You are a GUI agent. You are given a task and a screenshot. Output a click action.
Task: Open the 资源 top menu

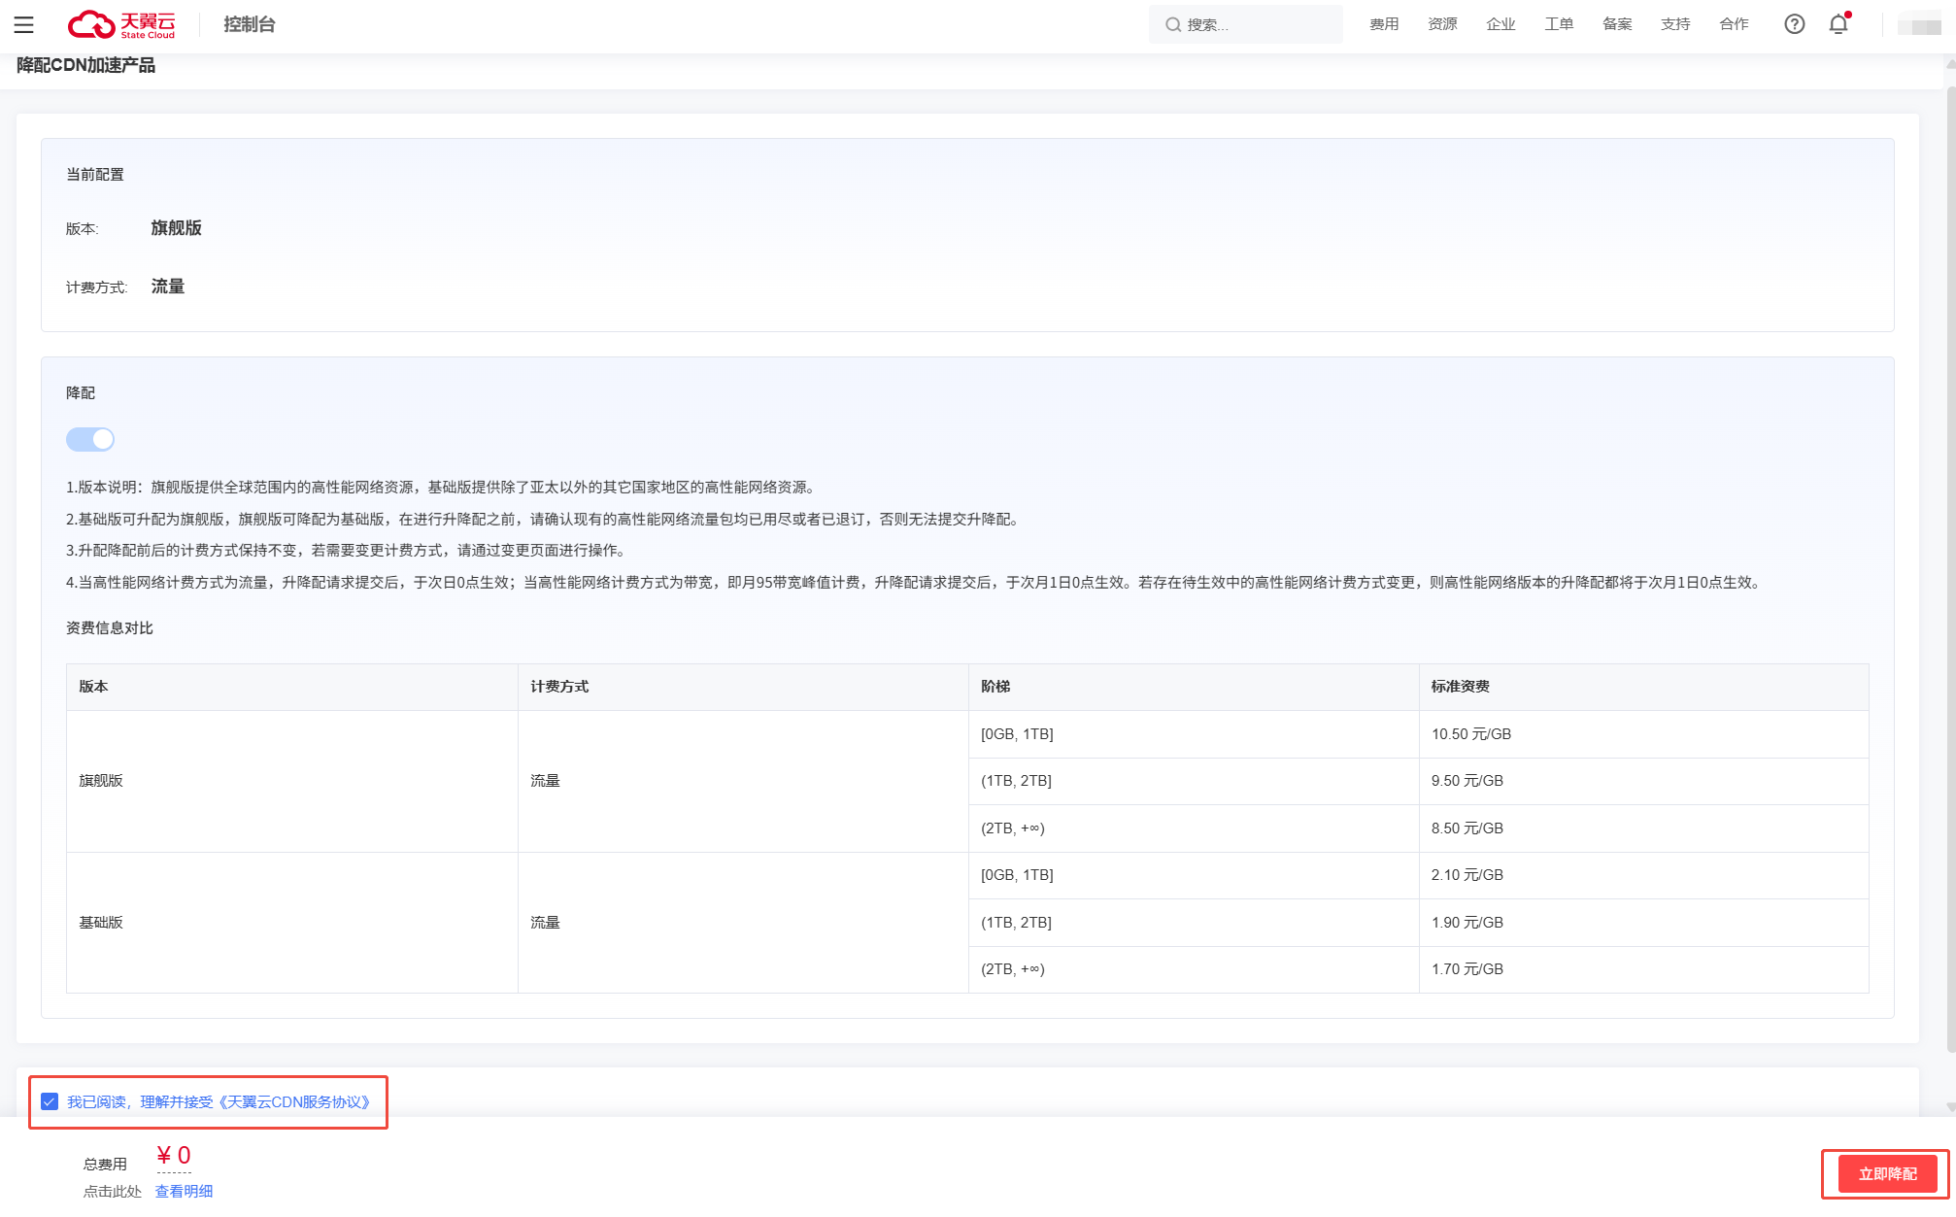coord(1441,24)
